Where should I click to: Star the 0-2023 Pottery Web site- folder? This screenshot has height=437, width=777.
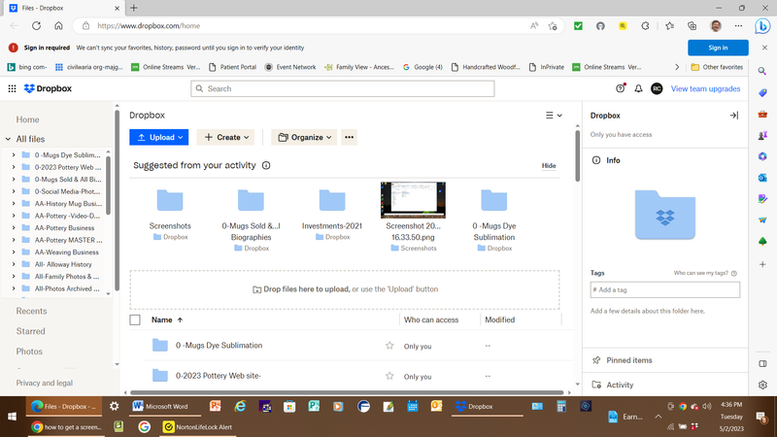click(389, 376)
